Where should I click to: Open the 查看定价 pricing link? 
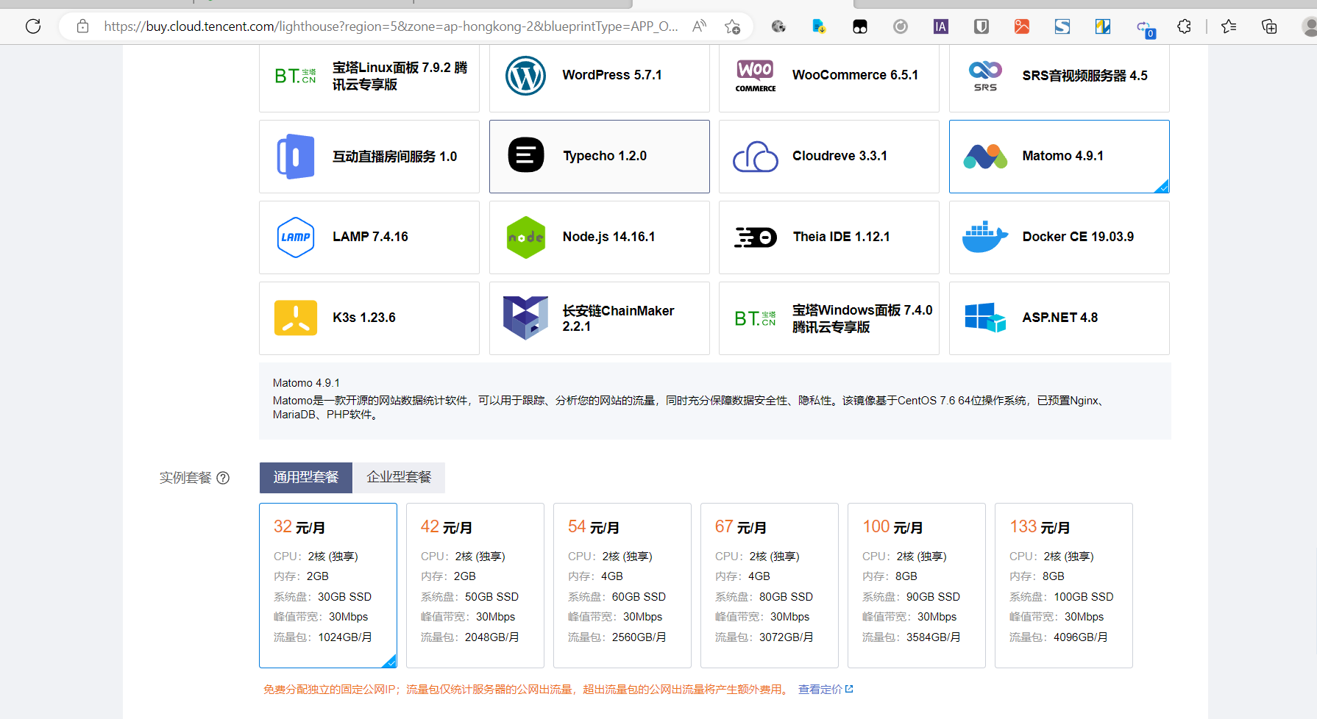[x=820, y=689]
